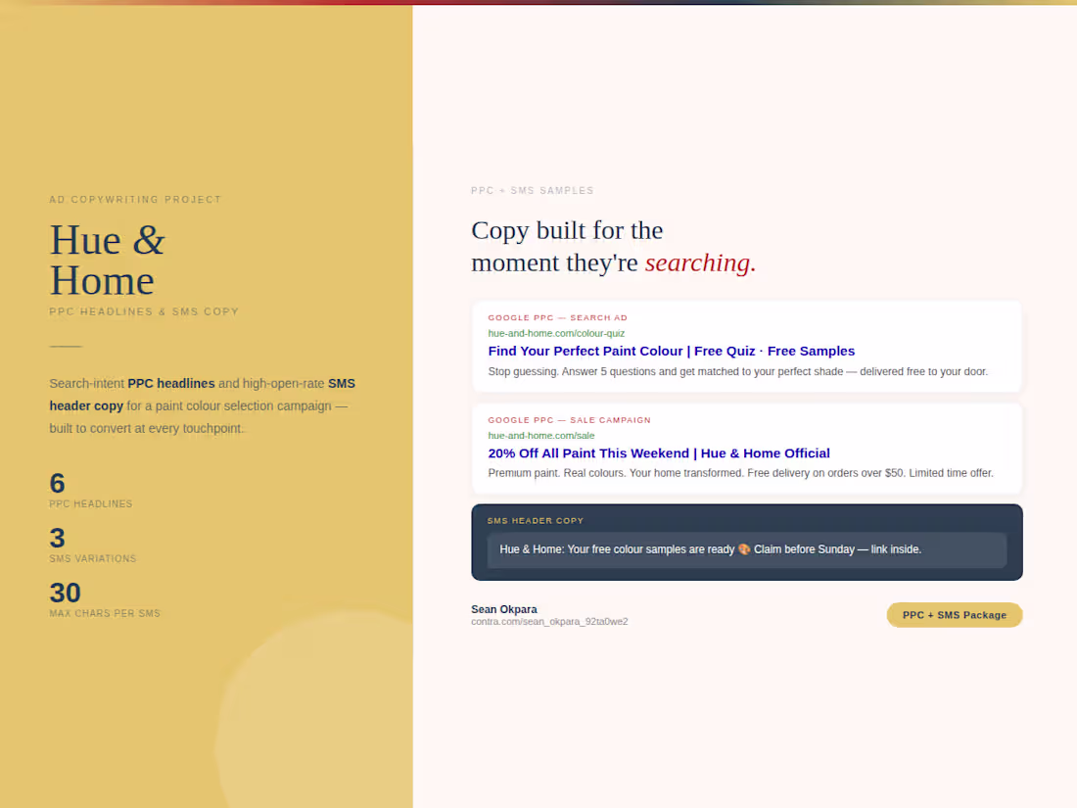This screenshot has width=1077, height=808.
Task: Click the 'GOOGLE PPC — SEARCH AD' label
Action: click(558, 317)
